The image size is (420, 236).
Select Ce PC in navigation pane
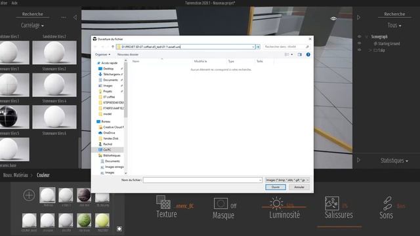107,150
